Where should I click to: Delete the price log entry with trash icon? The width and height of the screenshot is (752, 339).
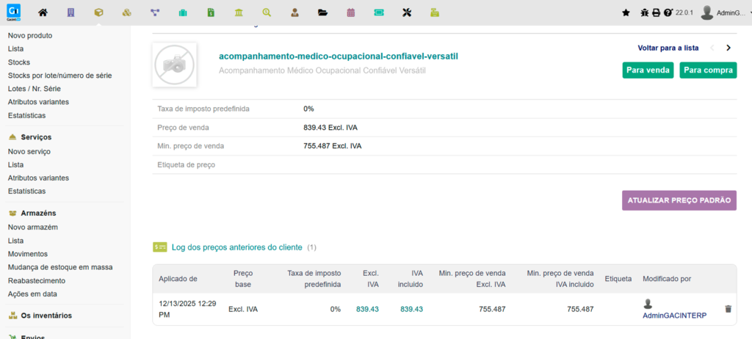pos(728,309)
